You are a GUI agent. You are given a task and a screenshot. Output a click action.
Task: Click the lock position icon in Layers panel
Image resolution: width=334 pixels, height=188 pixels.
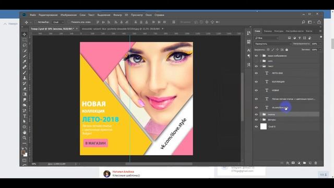point(277,50)
